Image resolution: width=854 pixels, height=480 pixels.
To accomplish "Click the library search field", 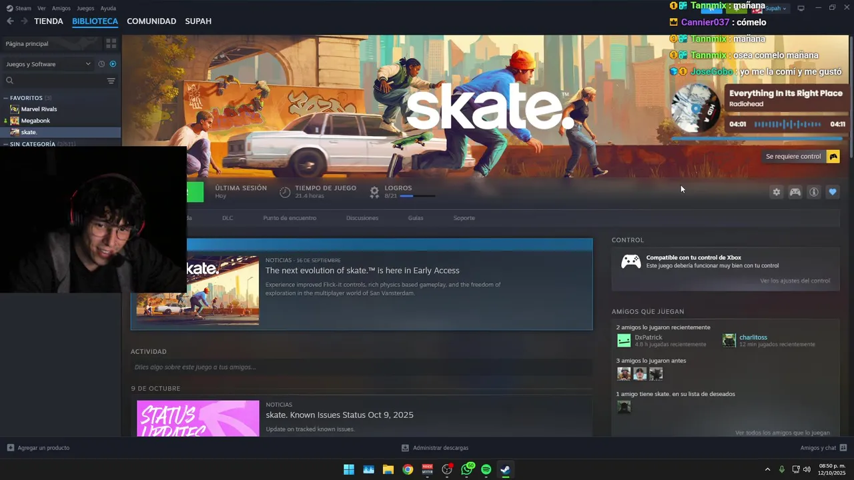I will 55,81.
